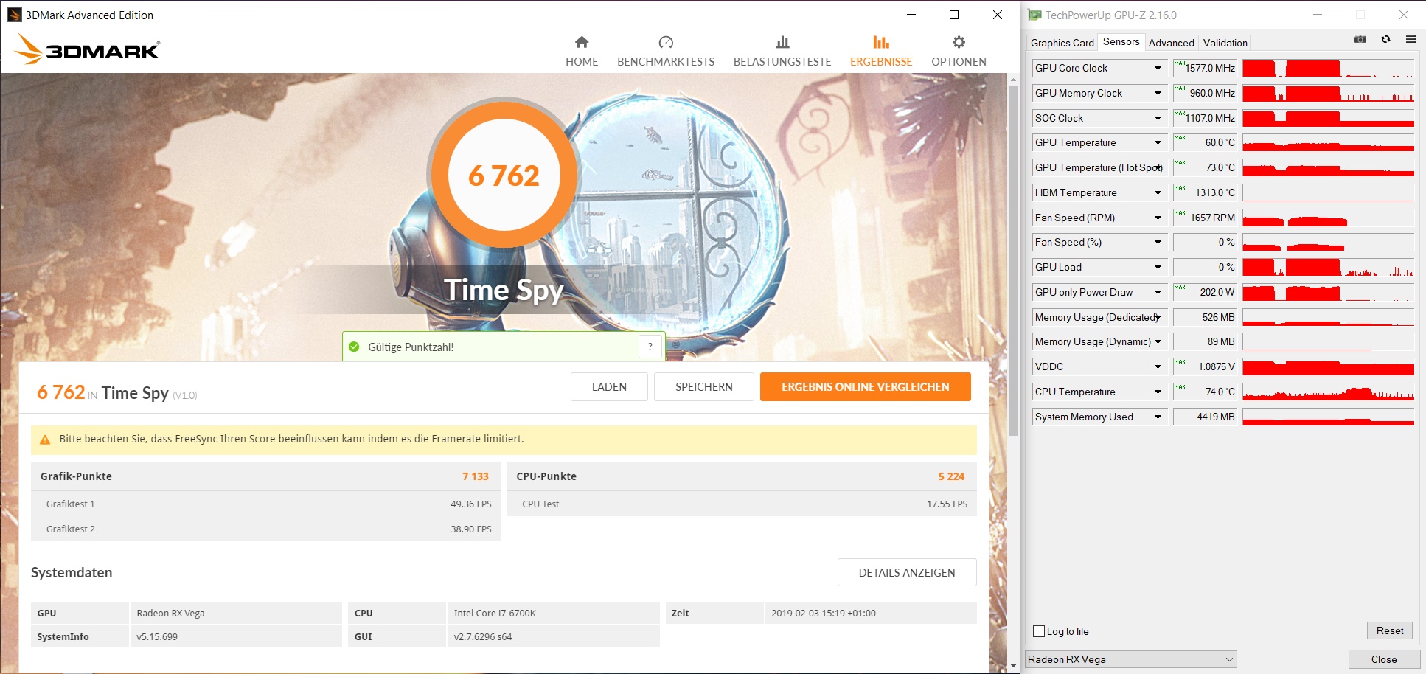Image resolution: width=1426 pixels, height=674 pixels.
Task: Click the yellow FreeSync warning triangle icon
Action: click(x=45, y=440)
